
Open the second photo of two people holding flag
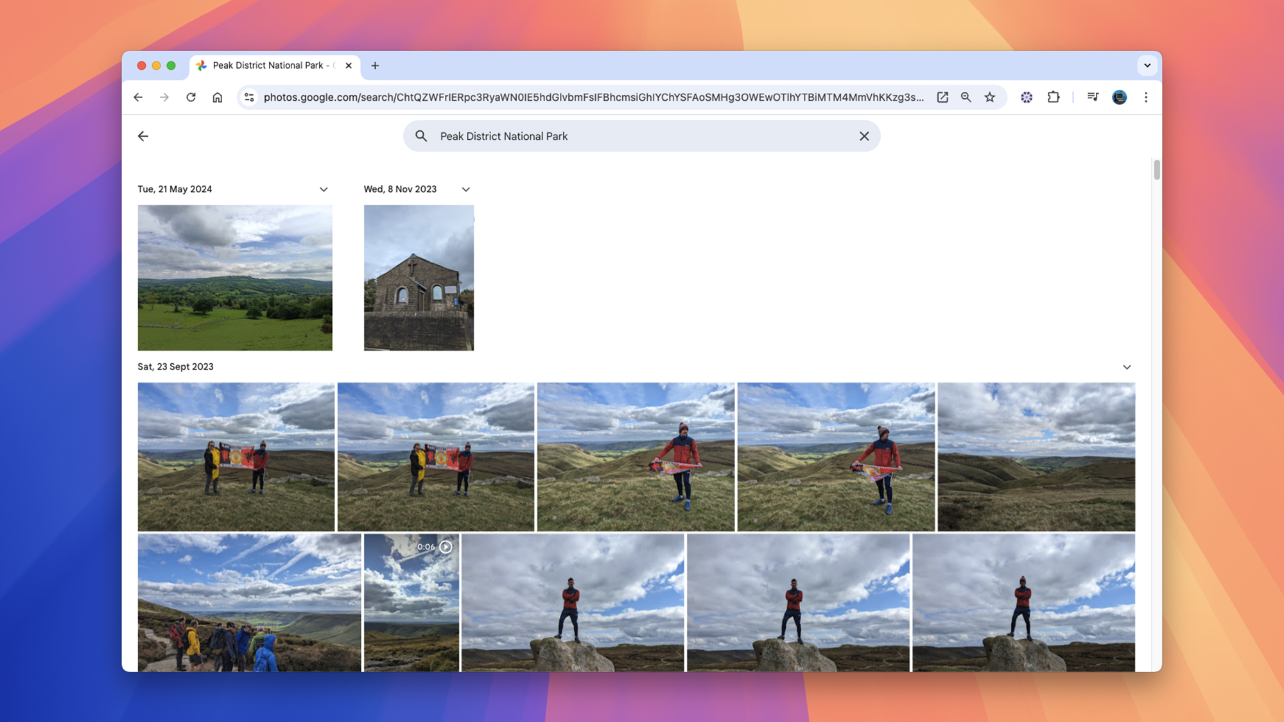coord(436,457)
